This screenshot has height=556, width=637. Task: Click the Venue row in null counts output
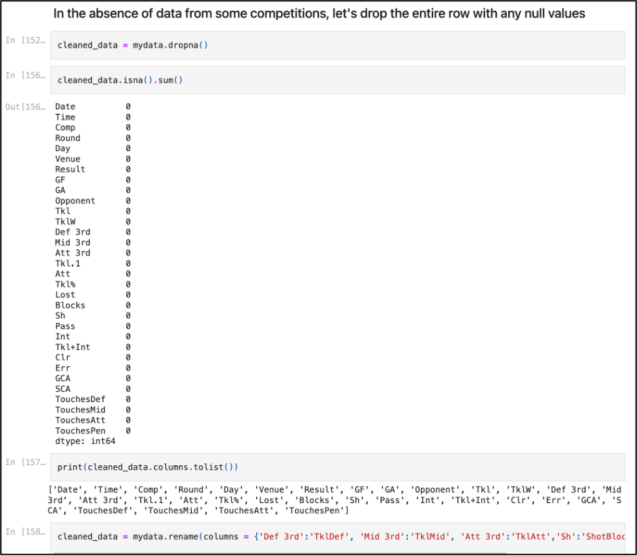(68, 159)
